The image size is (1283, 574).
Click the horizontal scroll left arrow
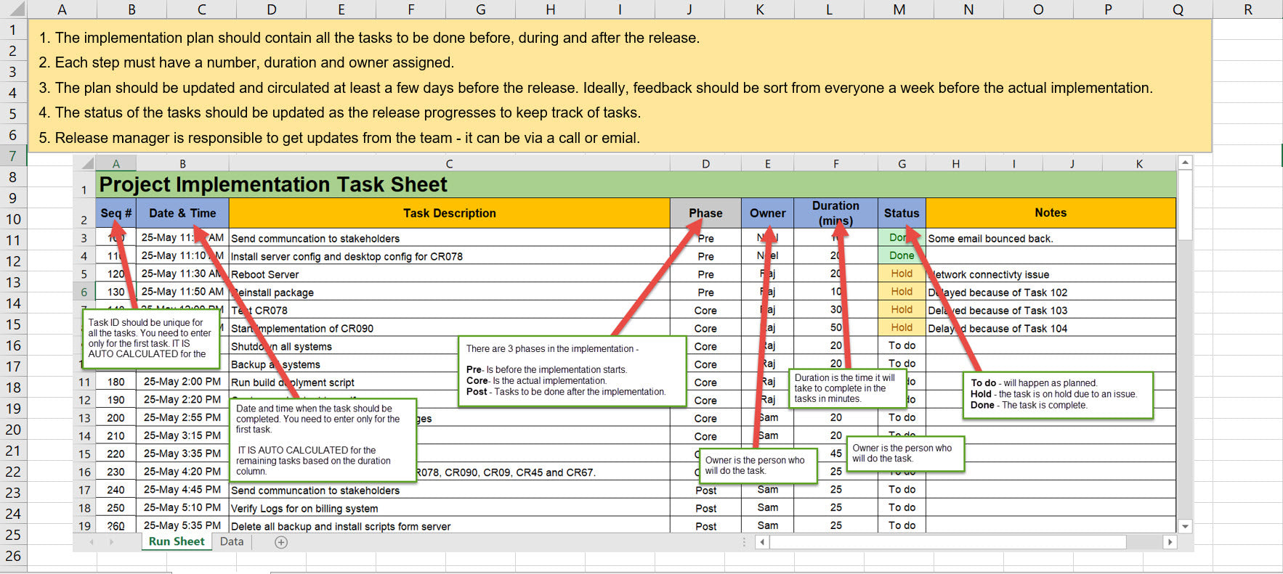pos(762,542)
